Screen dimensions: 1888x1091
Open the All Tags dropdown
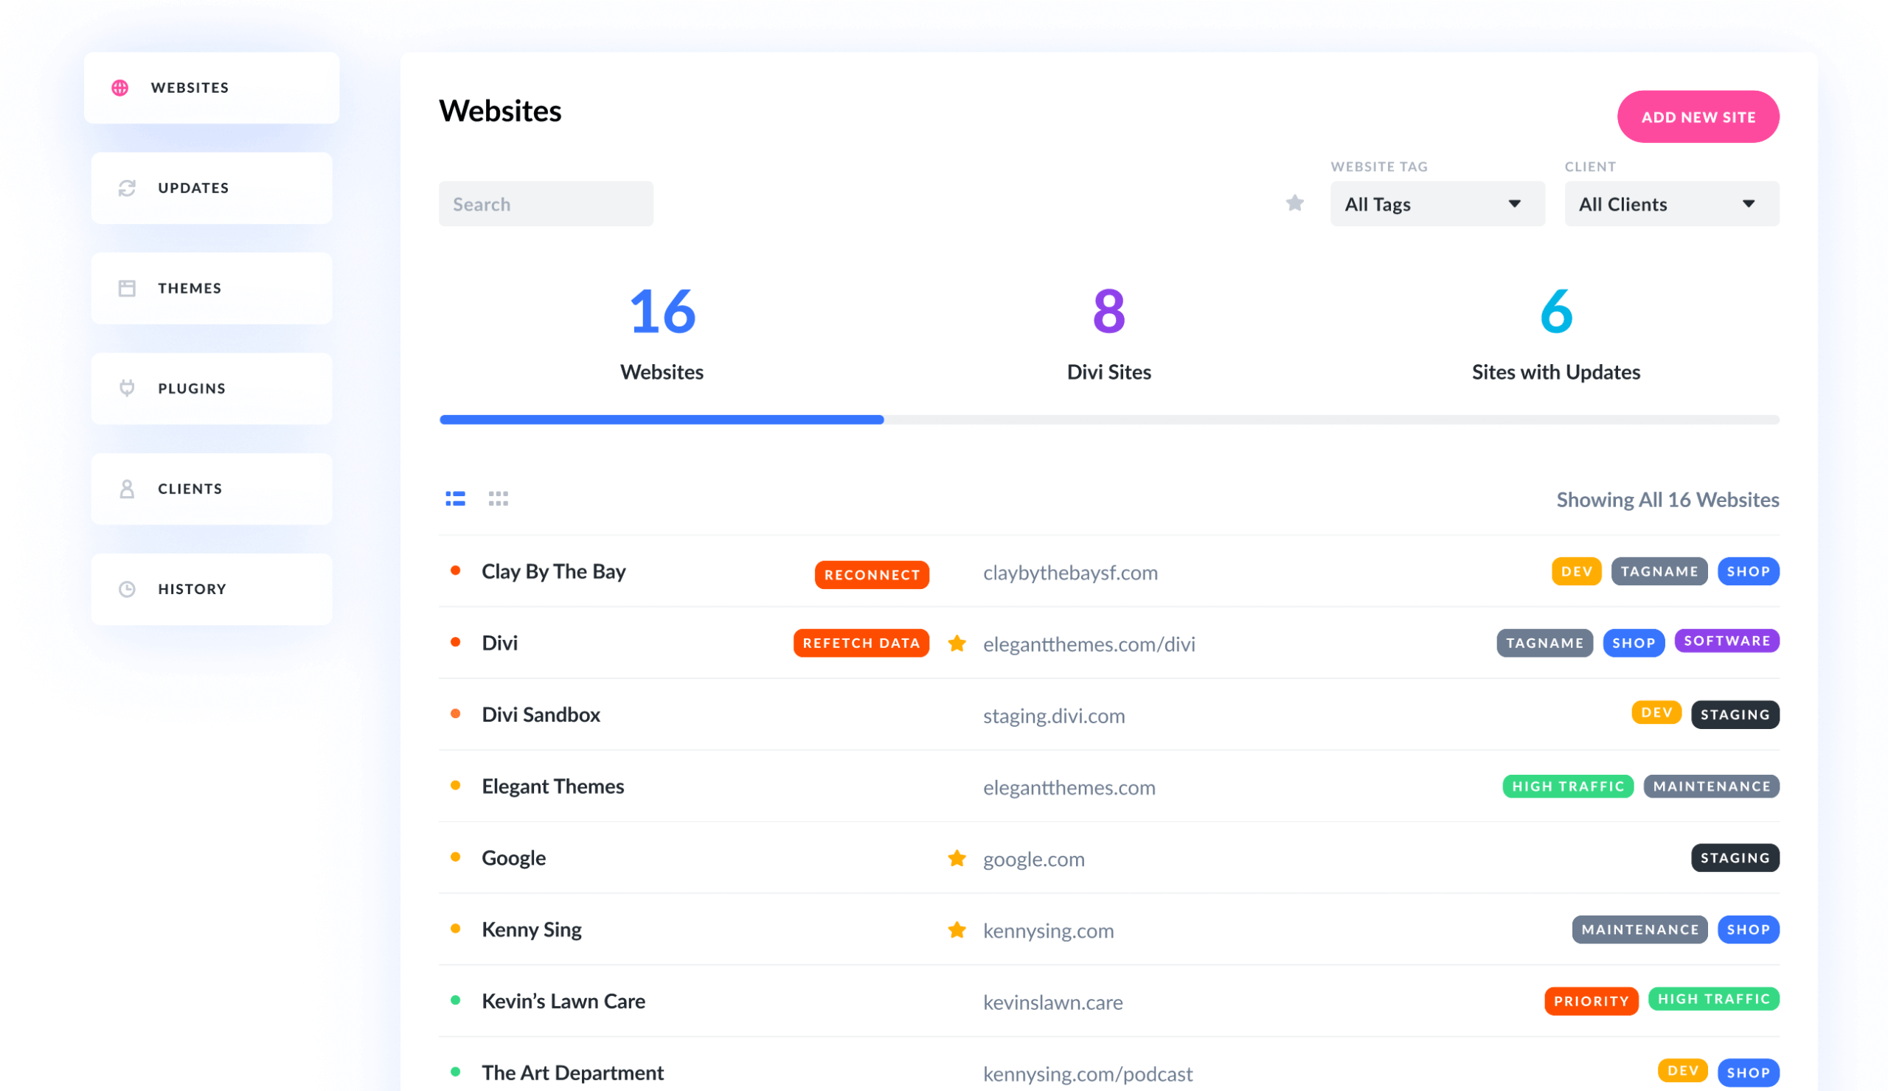point(1436,203)
